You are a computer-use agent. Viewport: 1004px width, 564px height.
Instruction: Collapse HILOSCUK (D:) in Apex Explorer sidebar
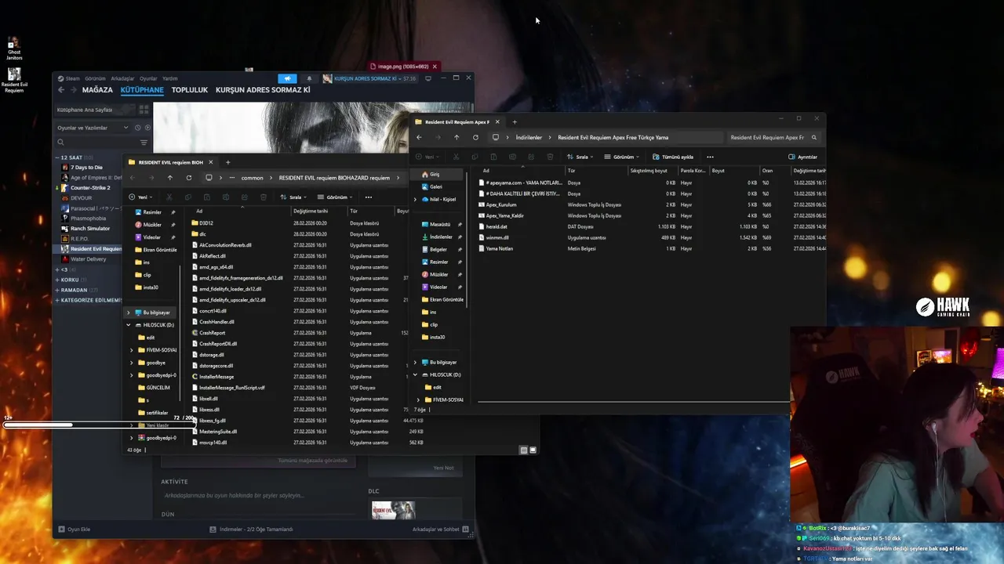(416, 374)
